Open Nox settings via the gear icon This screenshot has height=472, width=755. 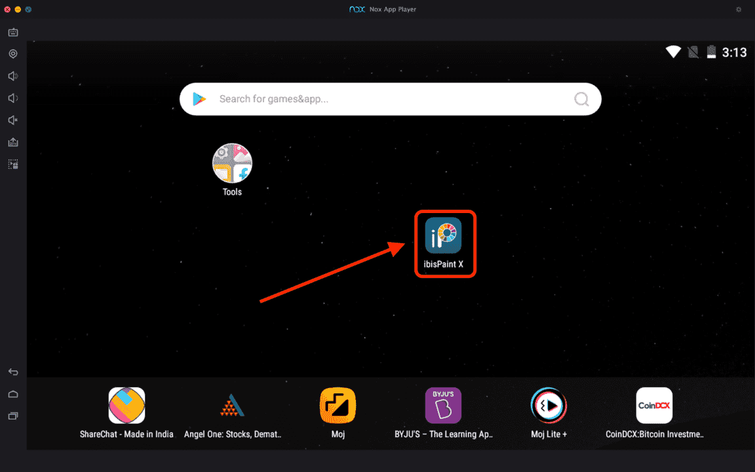pyautogui.click(x=738, y=9)
